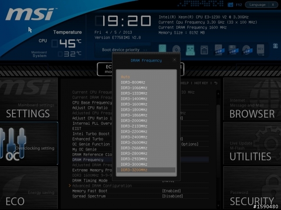The height and width of the screenshot is (210, 281).
Task: Expand Advanced DRAM Configuration submenu
Action: [x=102, y=185]
